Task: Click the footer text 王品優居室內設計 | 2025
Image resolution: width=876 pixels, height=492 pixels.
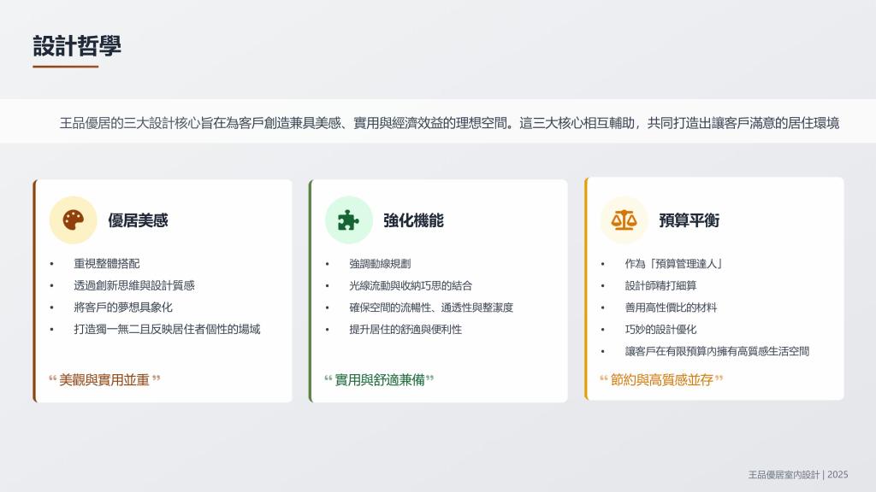Action: [x=797, y=474]
